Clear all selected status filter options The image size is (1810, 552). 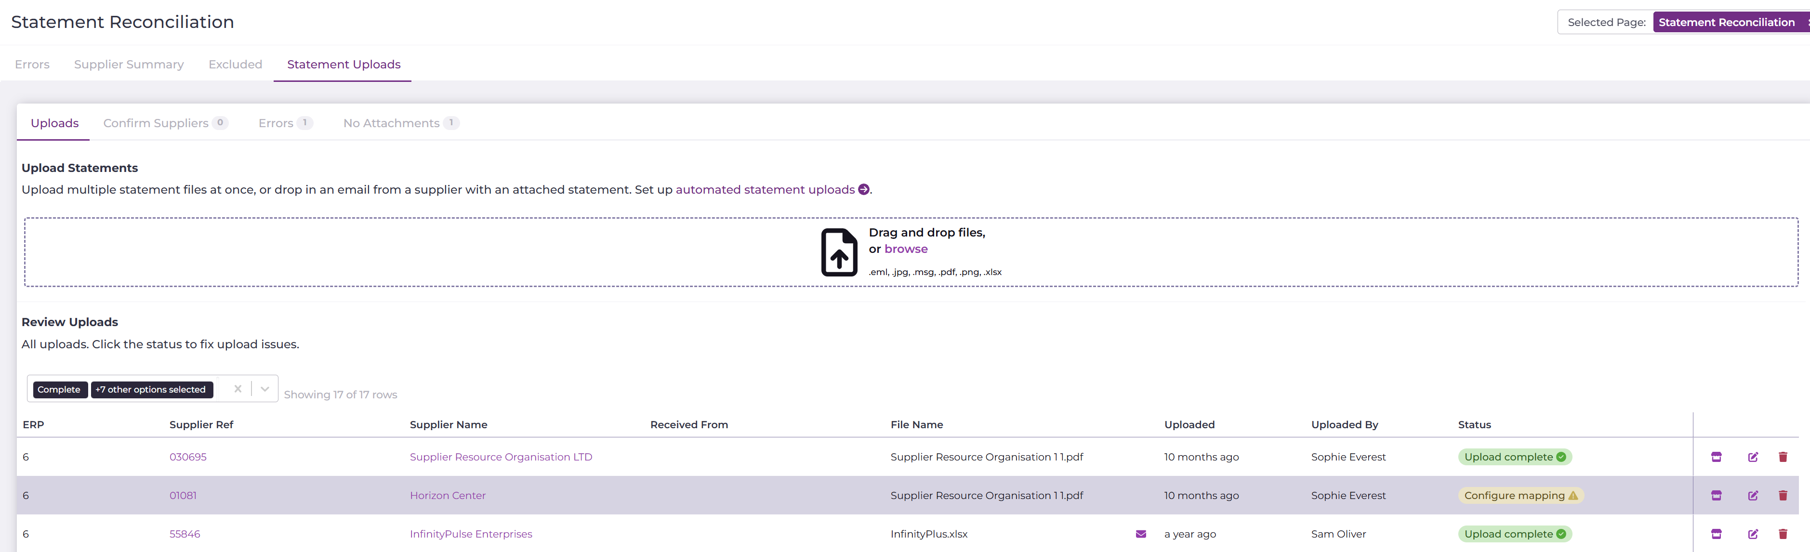coord(238,389)
